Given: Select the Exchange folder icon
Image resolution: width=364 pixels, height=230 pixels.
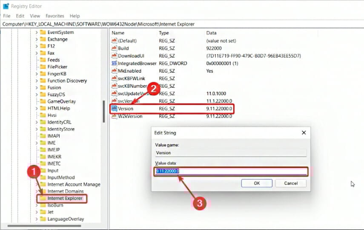Looking at the screenshot, I should point(43,39).
